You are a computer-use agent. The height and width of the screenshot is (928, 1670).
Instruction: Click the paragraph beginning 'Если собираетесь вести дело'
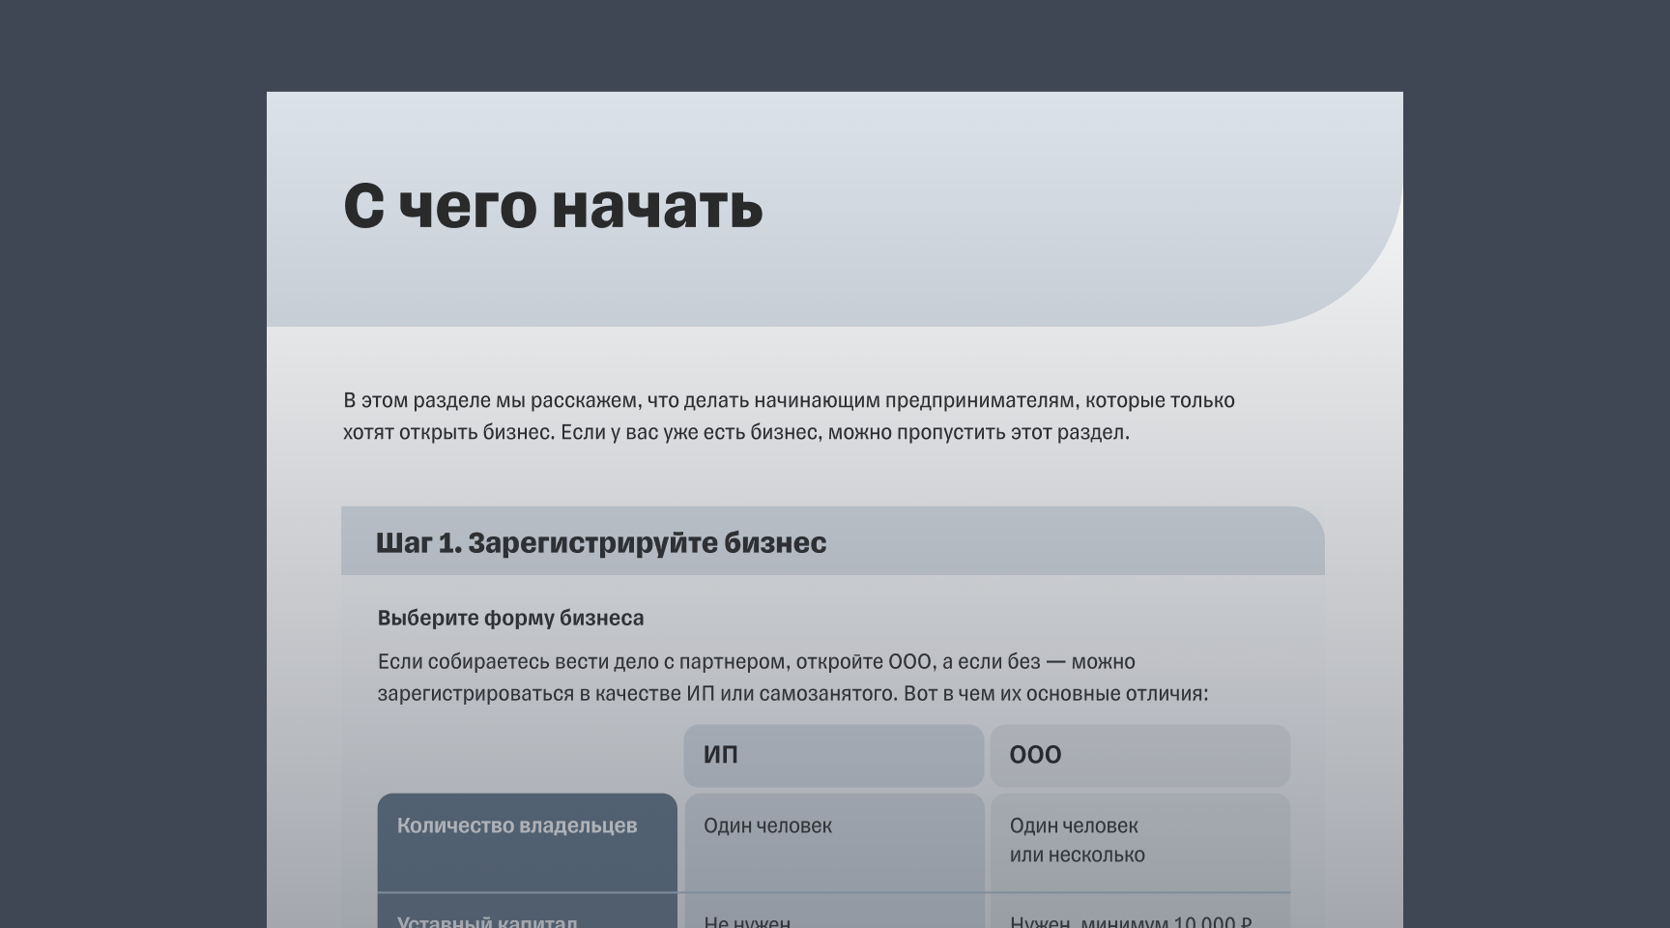point(792,678)
